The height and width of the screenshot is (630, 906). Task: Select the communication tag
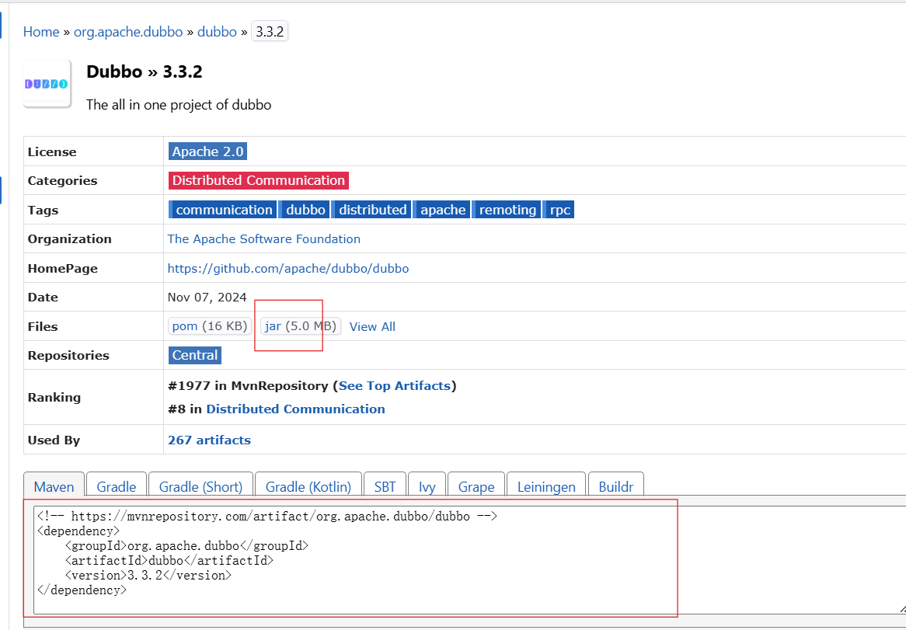tap(222, 210)
